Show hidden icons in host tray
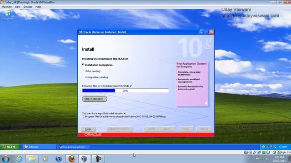Image resolution: width=291 pixels, height=163 pixels. click(x=252, y=159)
